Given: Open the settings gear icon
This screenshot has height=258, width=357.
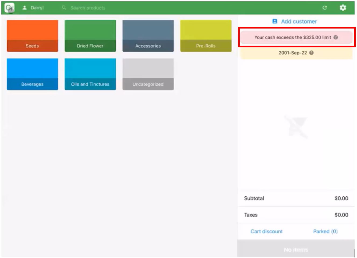Looking at the screenshot, I should pyautogui.click(x=342, y=8).
